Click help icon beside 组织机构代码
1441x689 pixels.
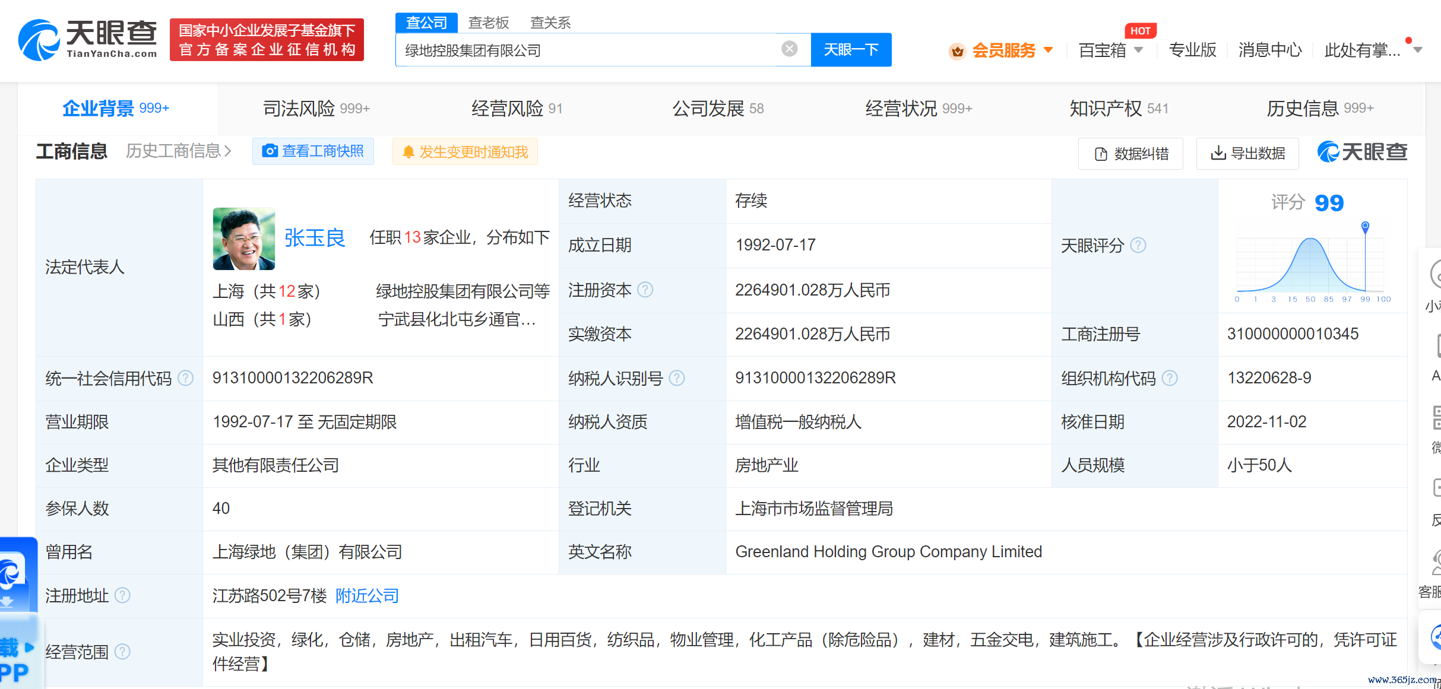click(x=1169, y=378)
